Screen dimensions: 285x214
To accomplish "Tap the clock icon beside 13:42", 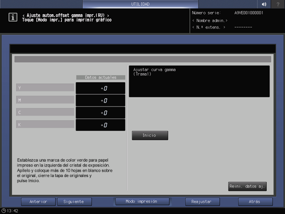I will [x=3, y=211].
